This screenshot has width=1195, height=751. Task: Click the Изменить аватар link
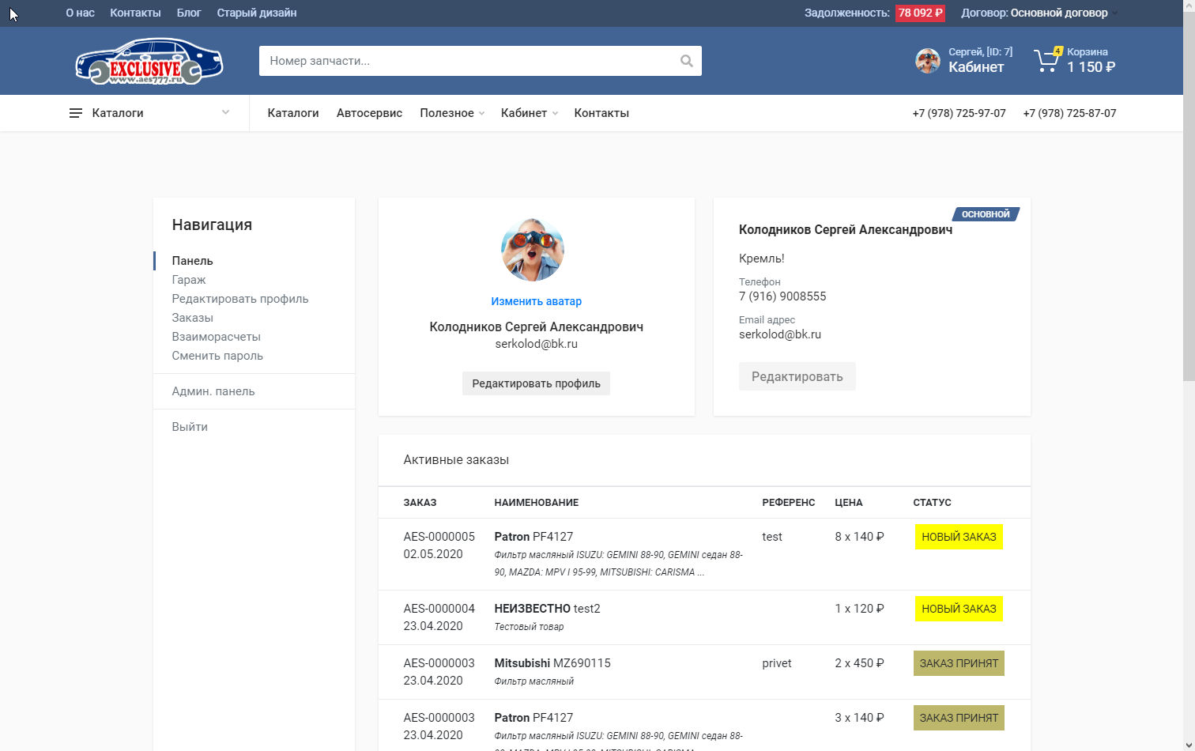[x=536, y=301]
